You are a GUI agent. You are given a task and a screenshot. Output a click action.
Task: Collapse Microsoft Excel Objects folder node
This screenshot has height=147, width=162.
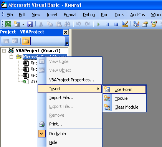tap(11, 57)
